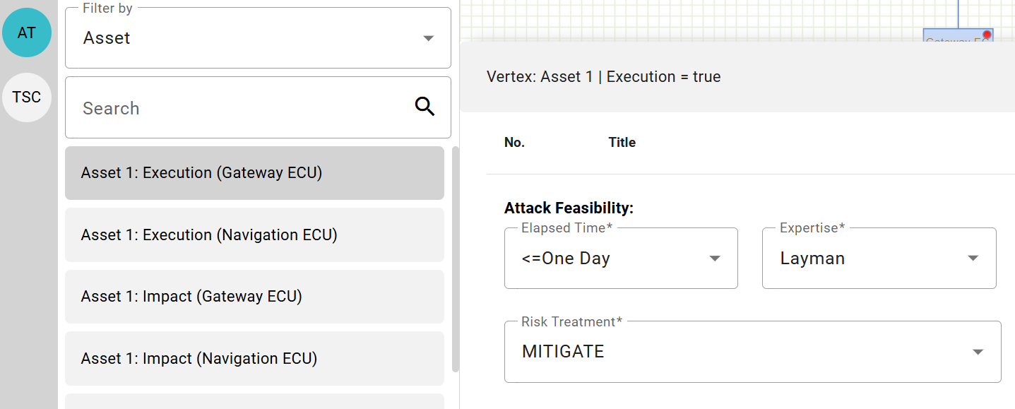This screenshot has width=1015, height=409.
Task: Select Asset 1: Impact (Navigation ECU)
Action: click(x=254, y=358)
